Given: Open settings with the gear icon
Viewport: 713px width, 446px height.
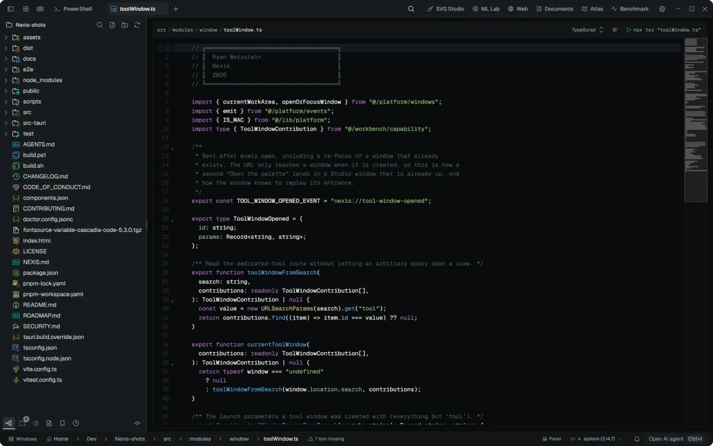Looking at the screenshot, I should click(x=662, y=9).
